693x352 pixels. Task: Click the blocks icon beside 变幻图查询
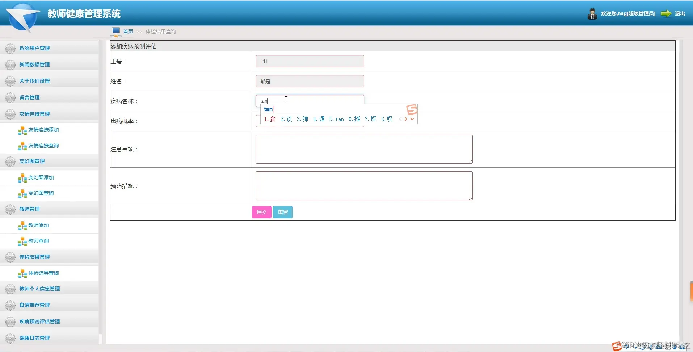[22, 193]
